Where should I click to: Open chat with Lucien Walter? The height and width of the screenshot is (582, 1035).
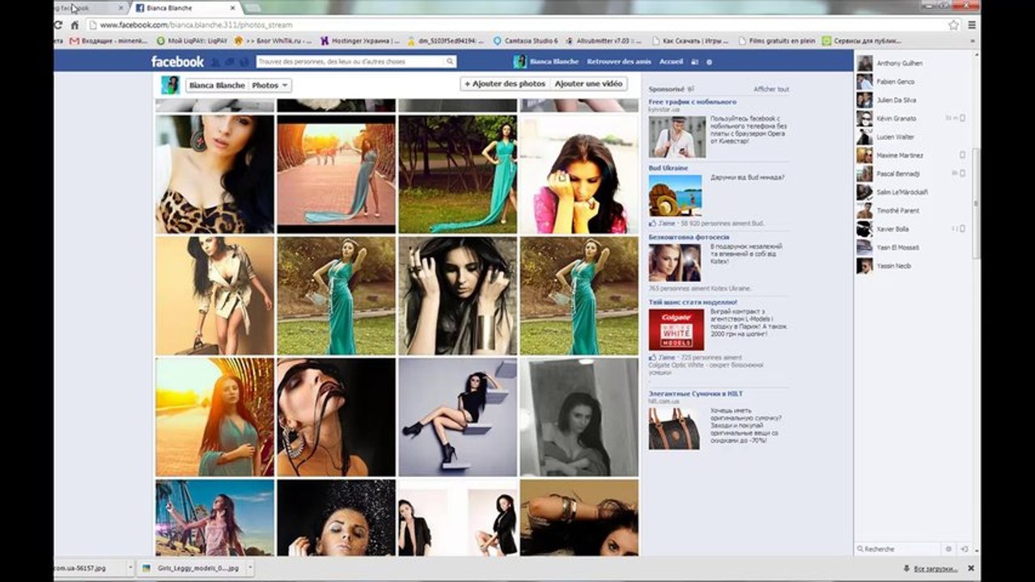point(914,137)
